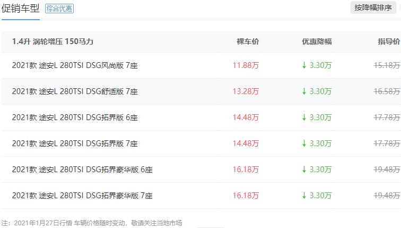Click 3.30万 discount for 拓界豪华版 6座
401x228 pixels.
pyautogui.click(x=317, y=170)
